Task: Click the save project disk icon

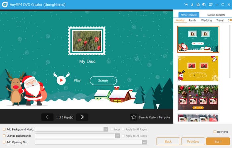Action: point(198,5)
